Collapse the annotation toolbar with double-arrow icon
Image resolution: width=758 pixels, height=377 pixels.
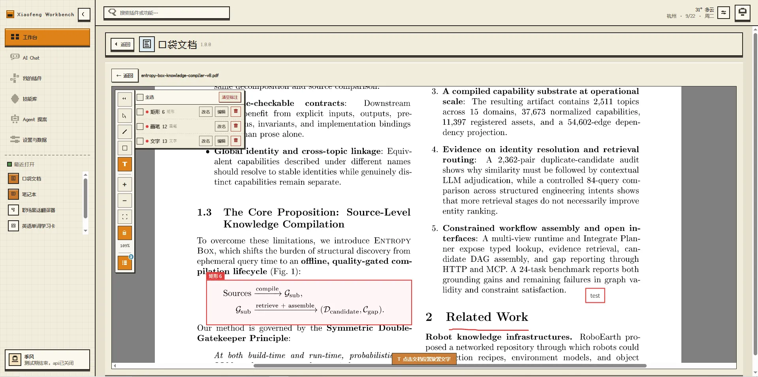[x=124, y=99]
